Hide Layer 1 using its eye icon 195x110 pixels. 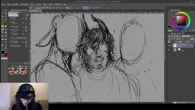169,46
